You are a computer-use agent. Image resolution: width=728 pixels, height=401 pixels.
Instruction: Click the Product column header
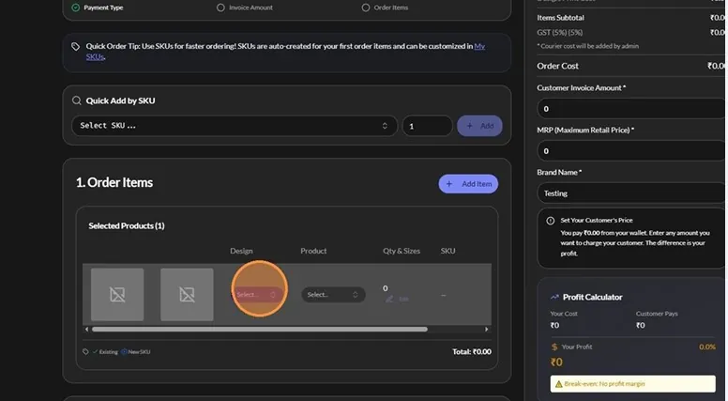tap(313, 251)
